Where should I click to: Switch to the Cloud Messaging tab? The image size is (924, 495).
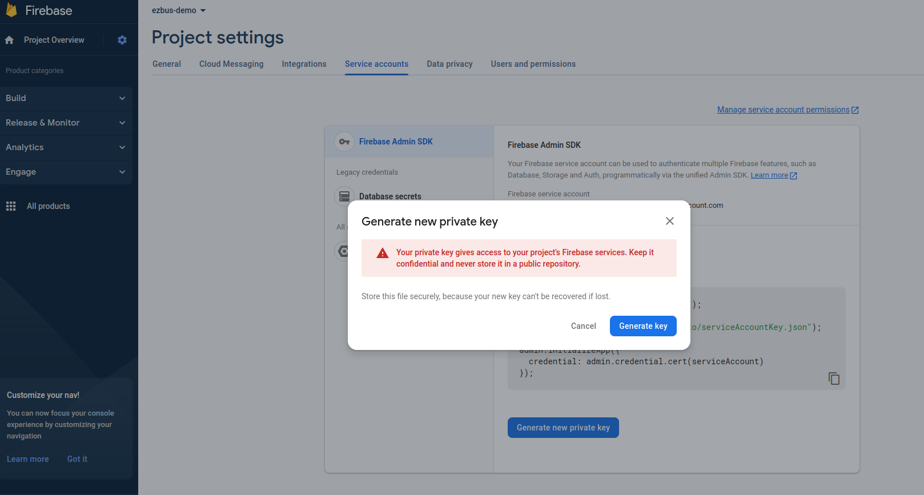pos(231,64)
